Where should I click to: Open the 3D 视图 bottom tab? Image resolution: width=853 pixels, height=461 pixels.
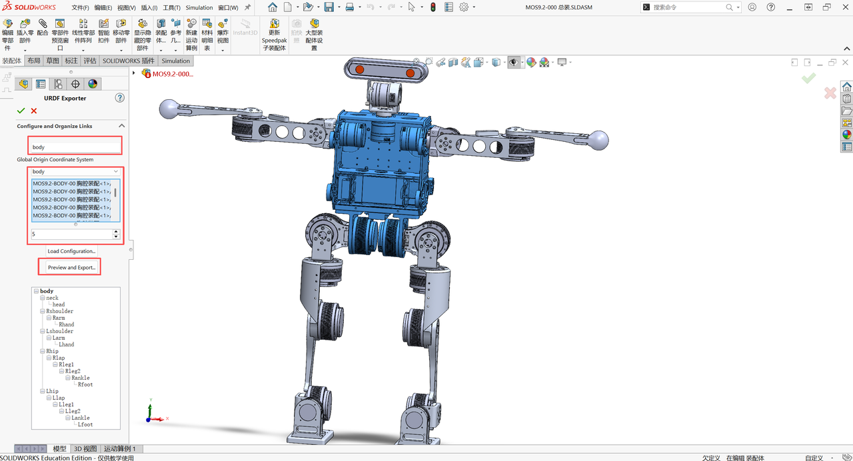click(85, 449)
